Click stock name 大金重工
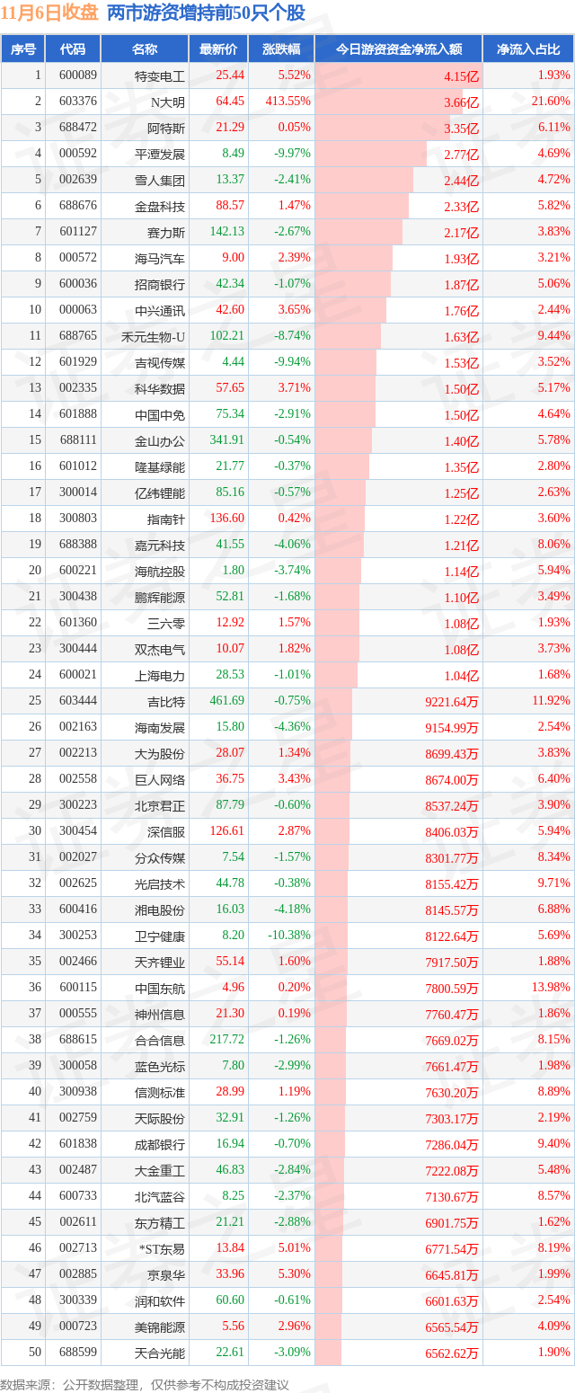 160,1171
